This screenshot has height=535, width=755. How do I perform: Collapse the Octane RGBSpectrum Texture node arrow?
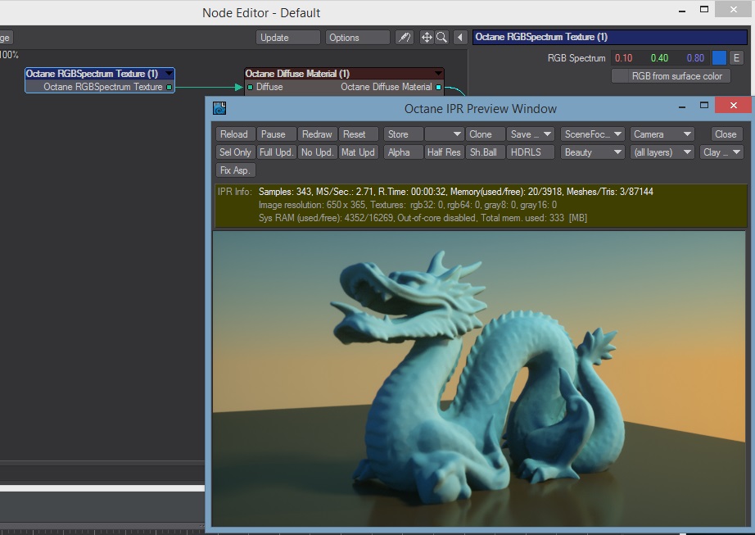point(169,74)
